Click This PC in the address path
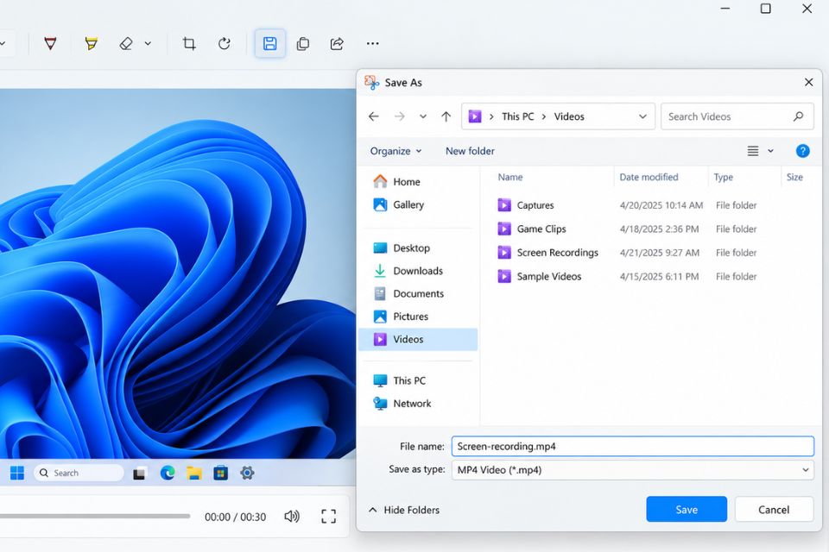Image resolution: width=829 pixels, height=552 pixels. (517, 116)
